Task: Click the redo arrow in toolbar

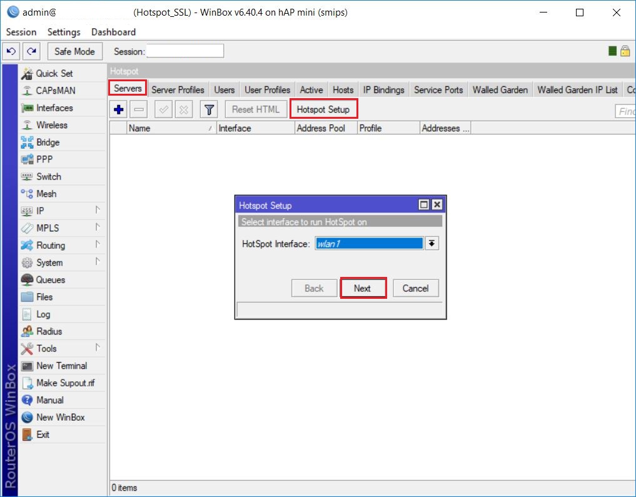Action: pos(31,51)
